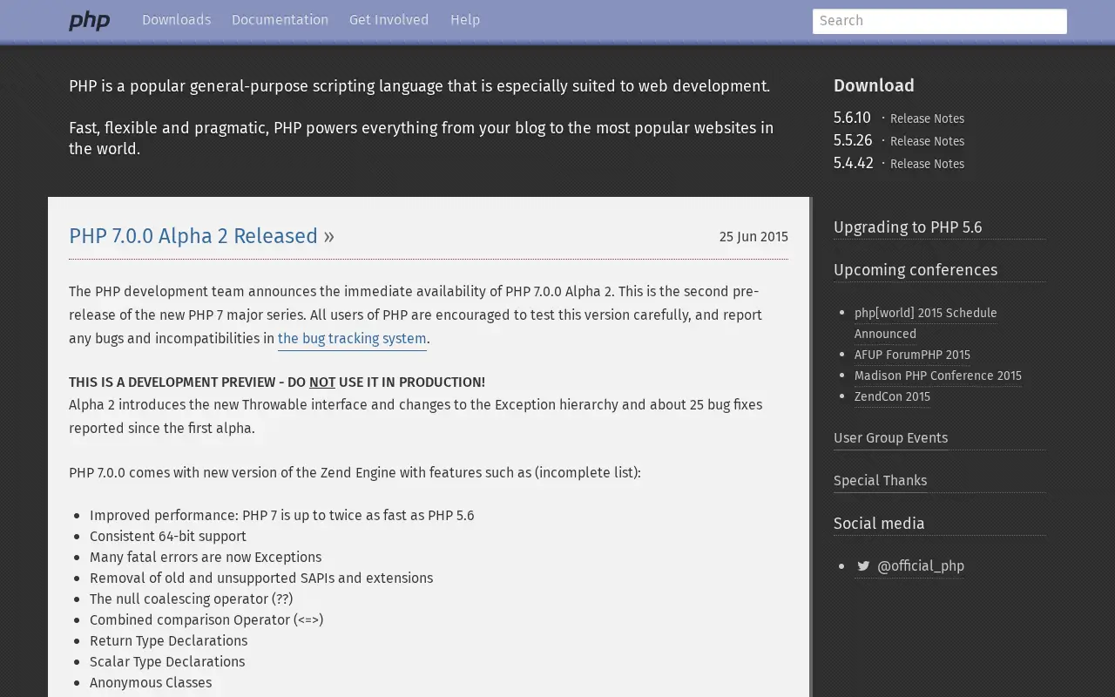Click the Download heading in the sidebar

[x=874, y=85]
